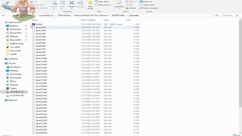Image resolution: width=242 pixels, height=136 pixels.
Task: Open Pictures under Quick access
Action: click(x=14, y=36)
